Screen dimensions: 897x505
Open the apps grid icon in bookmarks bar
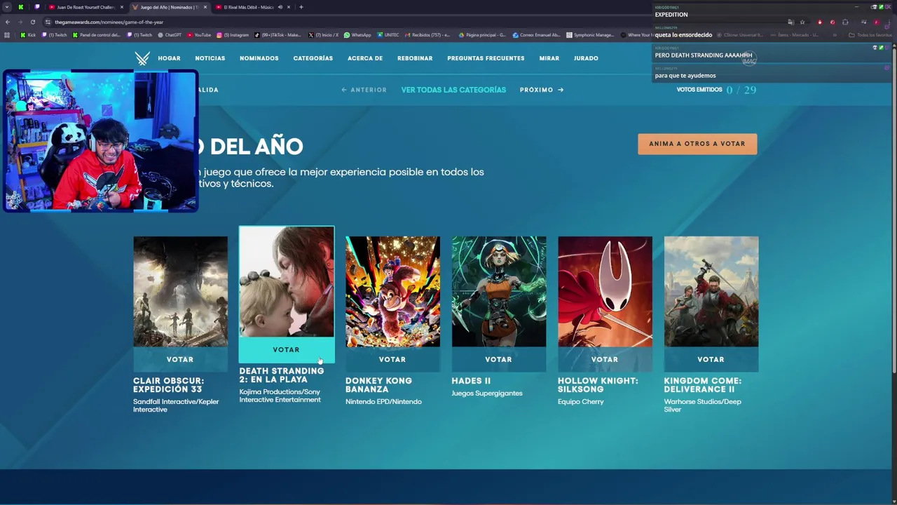pyautogui.click(x=7, y=35)
